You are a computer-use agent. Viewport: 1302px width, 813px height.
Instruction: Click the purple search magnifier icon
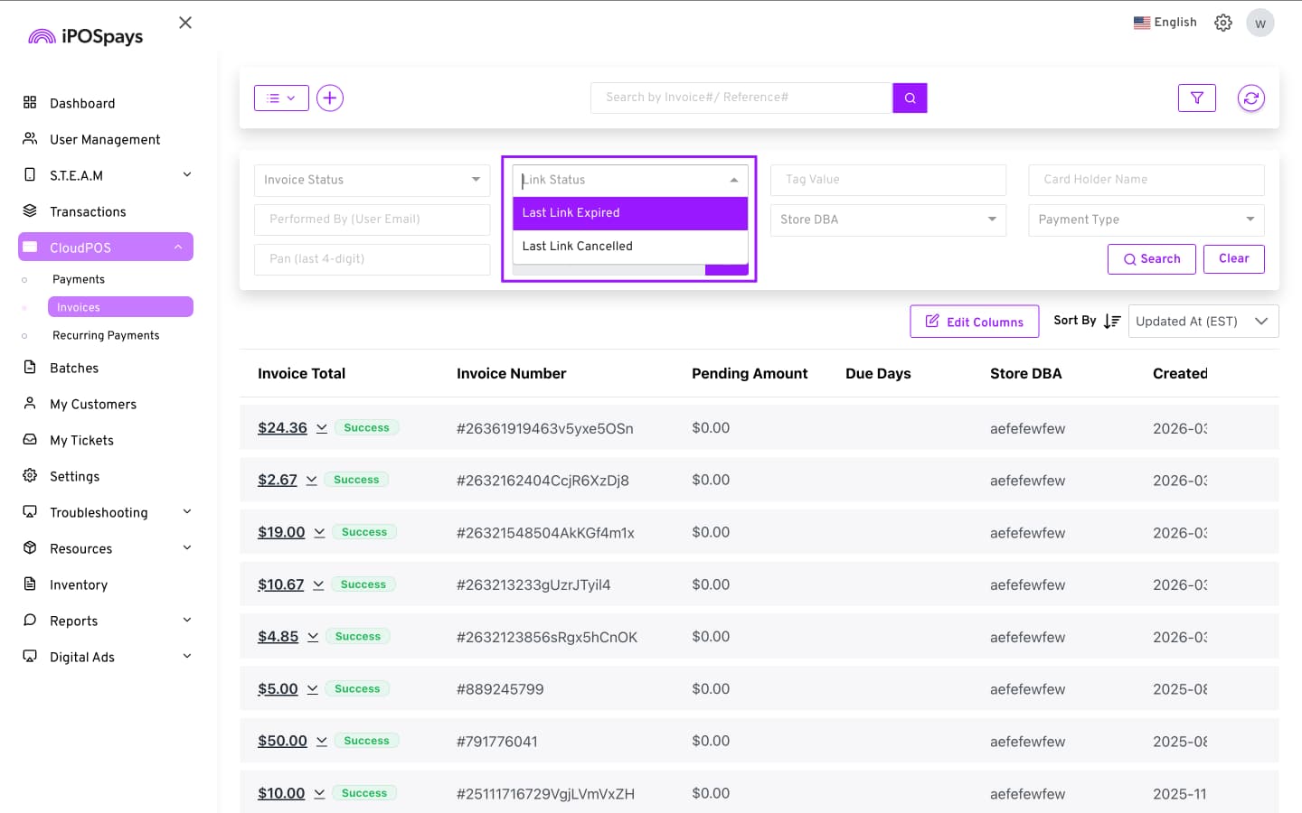[910, 98]
